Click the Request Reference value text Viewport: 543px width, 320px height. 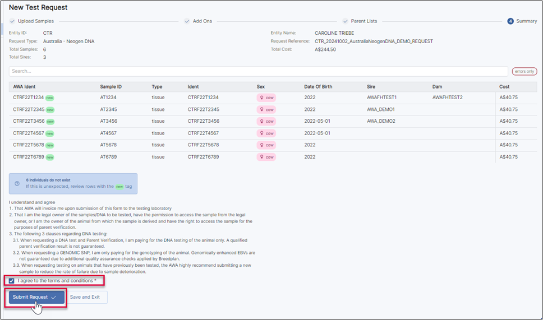click(374, 41)
